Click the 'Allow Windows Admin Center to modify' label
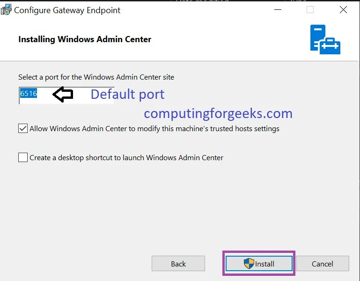The image size is (360, 281). (x=154, y=129)
